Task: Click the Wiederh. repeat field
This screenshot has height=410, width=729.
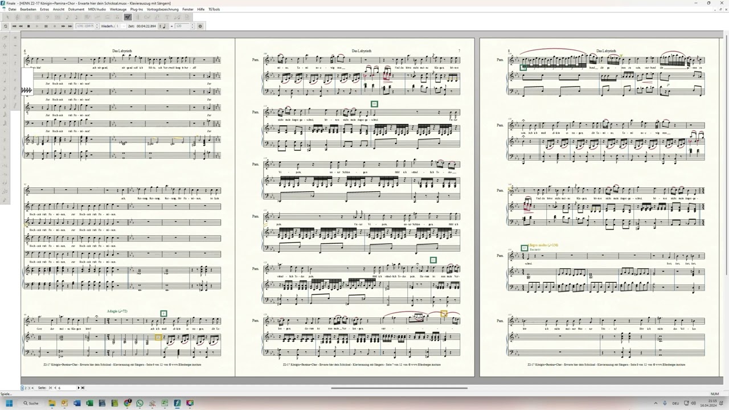Action: click(x=122, y=26)
